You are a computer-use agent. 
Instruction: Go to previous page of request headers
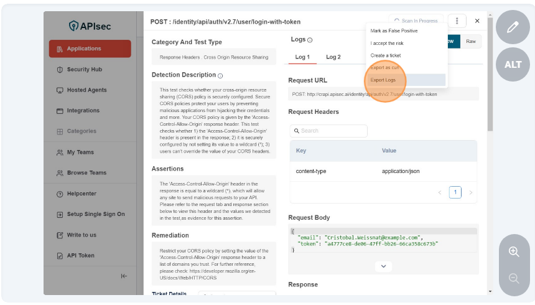[x=440, y=193]
